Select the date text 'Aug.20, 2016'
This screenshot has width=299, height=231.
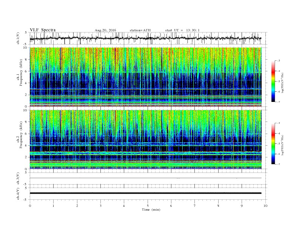(x=105, y=30)
